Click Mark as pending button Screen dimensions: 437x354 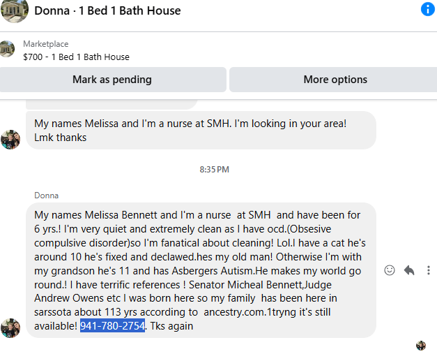(x=112, y=80)
